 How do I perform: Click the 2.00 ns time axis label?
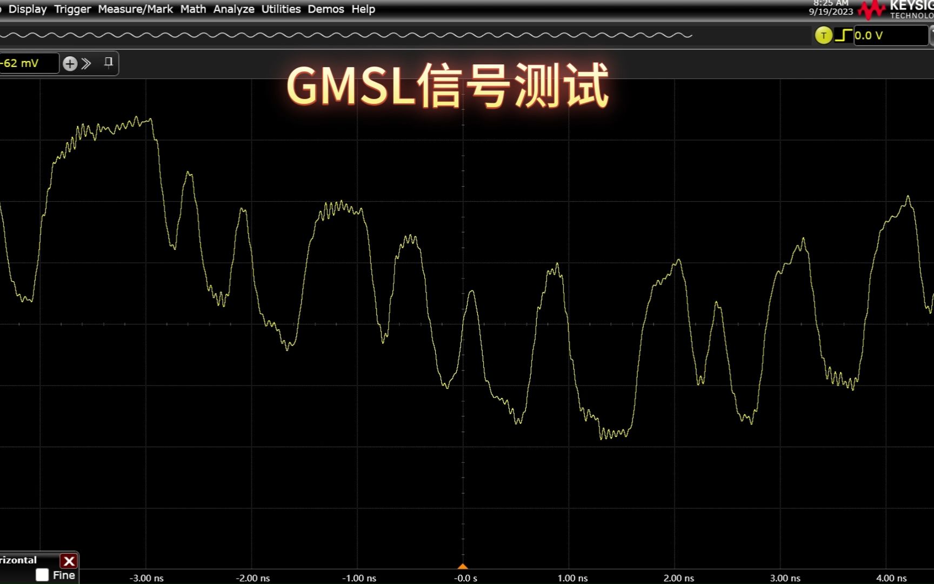point(679,578)
